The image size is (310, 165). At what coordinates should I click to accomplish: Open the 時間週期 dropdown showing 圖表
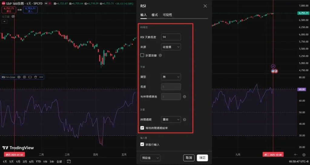(171, 120)
